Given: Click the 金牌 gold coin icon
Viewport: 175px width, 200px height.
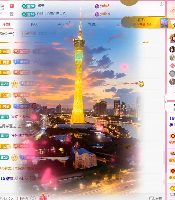Looking at the screenshot, I should pos(172,188).
